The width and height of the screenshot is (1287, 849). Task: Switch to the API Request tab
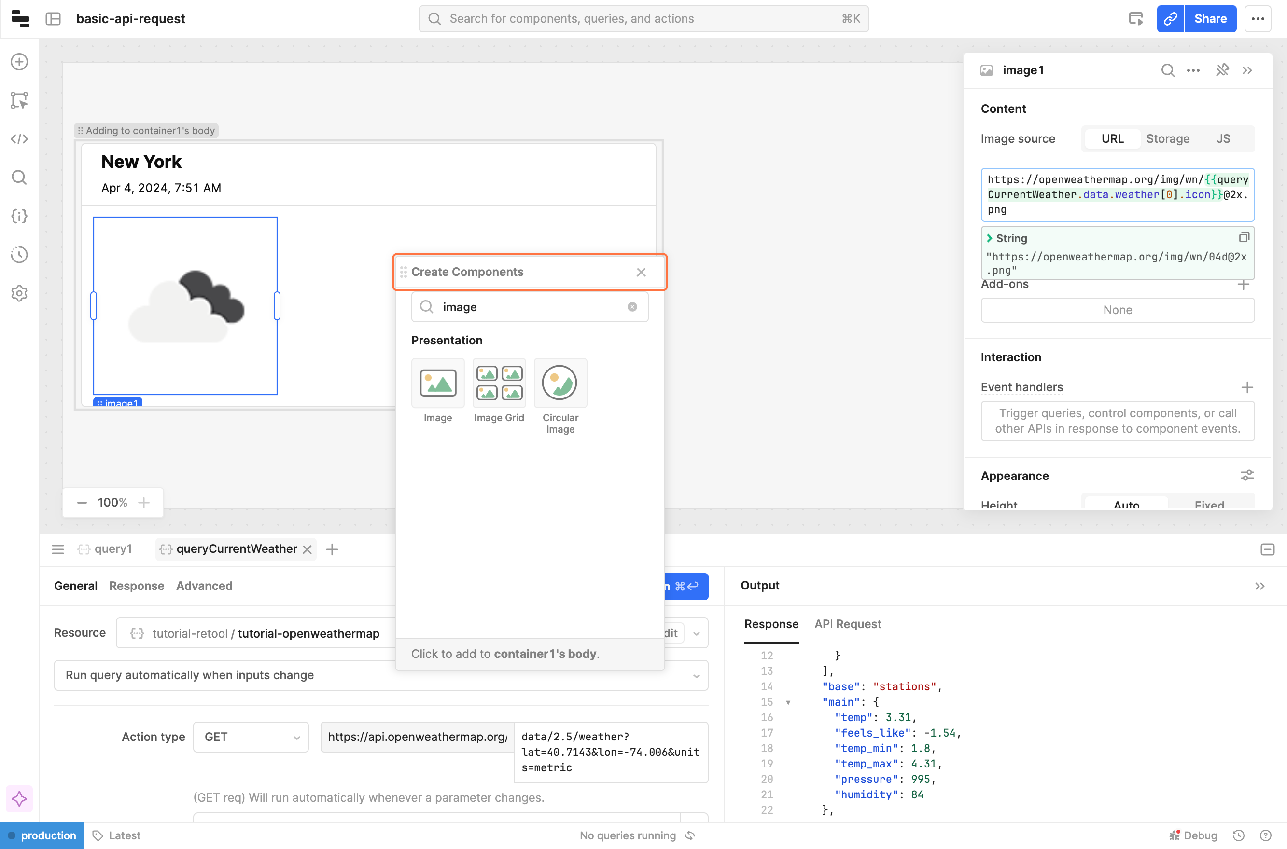coord(848,624)
